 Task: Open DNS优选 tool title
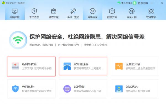132,87
